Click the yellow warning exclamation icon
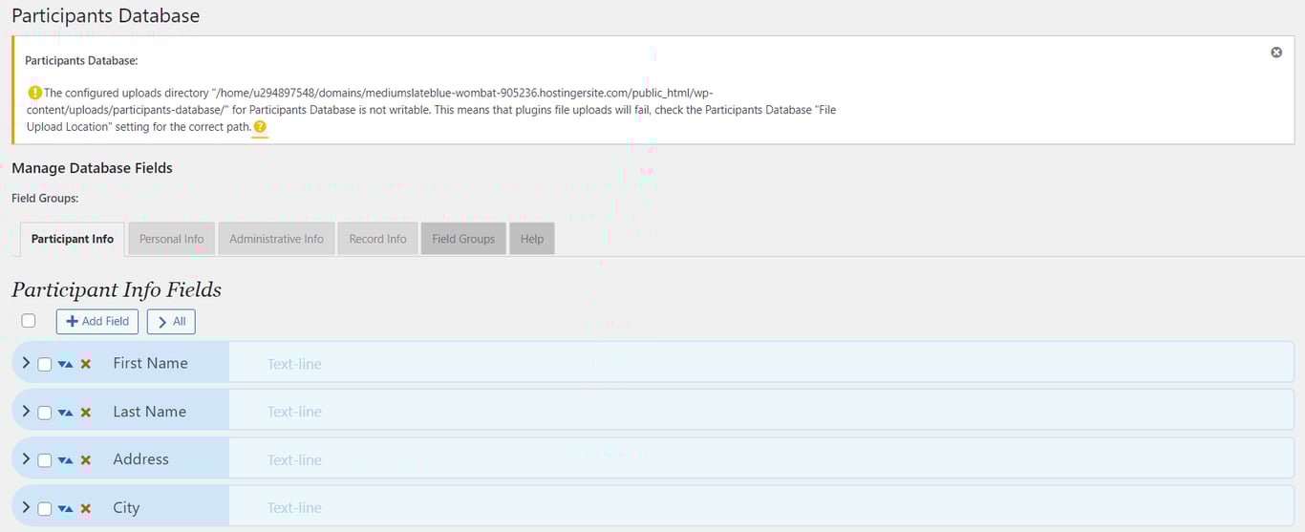This screenshot has height=532, width=1305. click(x=34, y=93)
